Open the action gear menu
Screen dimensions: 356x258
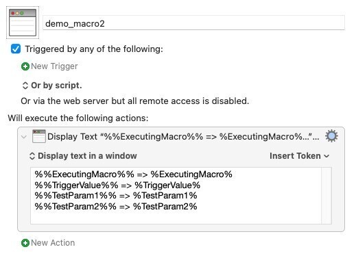point(331,136)
